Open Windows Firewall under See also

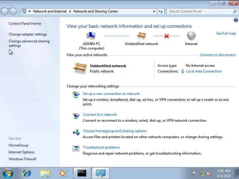pos(22,159)
